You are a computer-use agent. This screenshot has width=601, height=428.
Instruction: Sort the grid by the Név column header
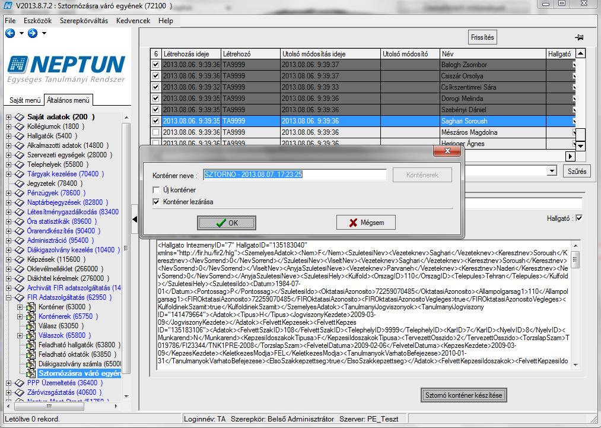[493, 53]
